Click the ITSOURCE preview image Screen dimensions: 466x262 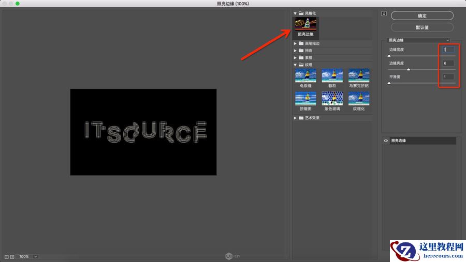143,132
